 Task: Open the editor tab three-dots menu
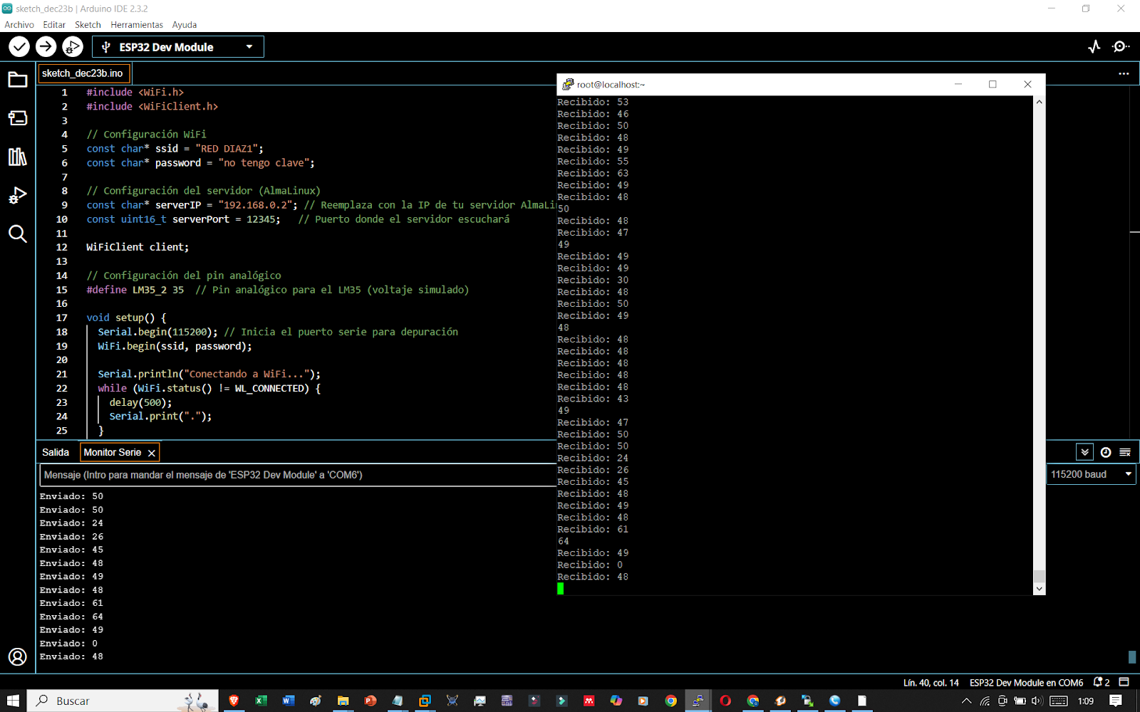tap(1124, 73)
